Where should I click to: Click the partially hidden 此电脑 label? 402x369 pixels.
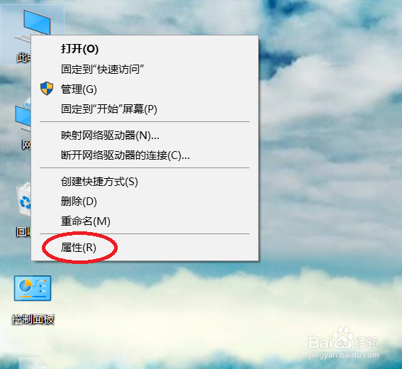tap(24, 57)
